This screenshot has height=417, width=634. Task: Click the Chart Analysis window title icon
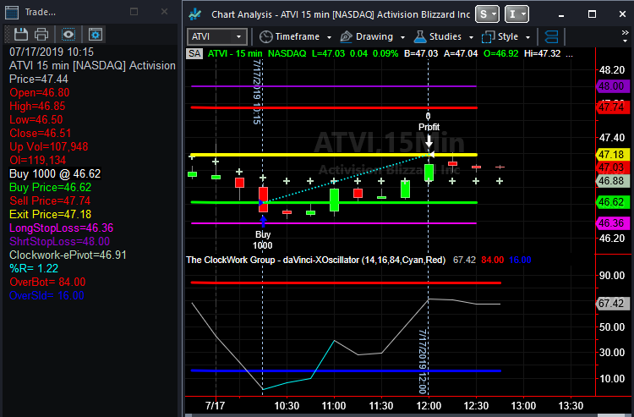click(x=195, y=14)
